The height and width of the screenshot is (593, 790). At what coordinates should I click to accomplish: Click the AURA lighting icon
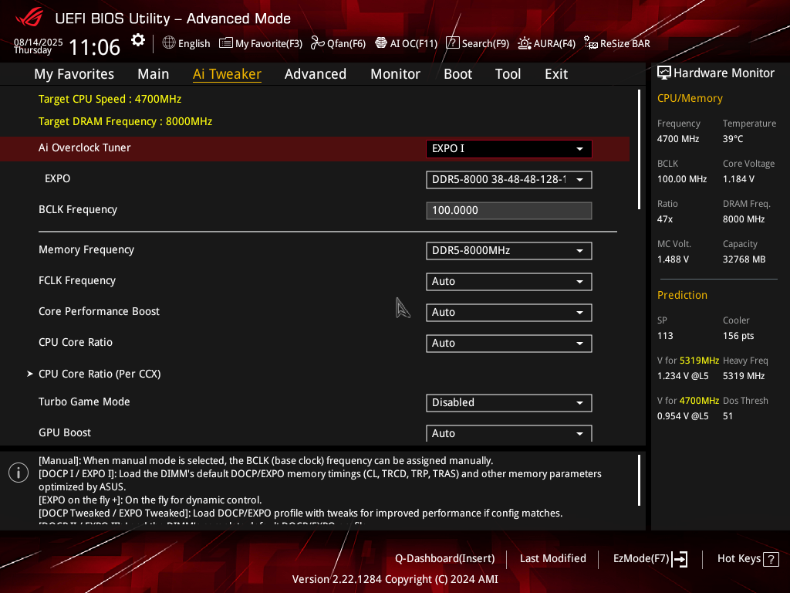[x=525, y=43]
